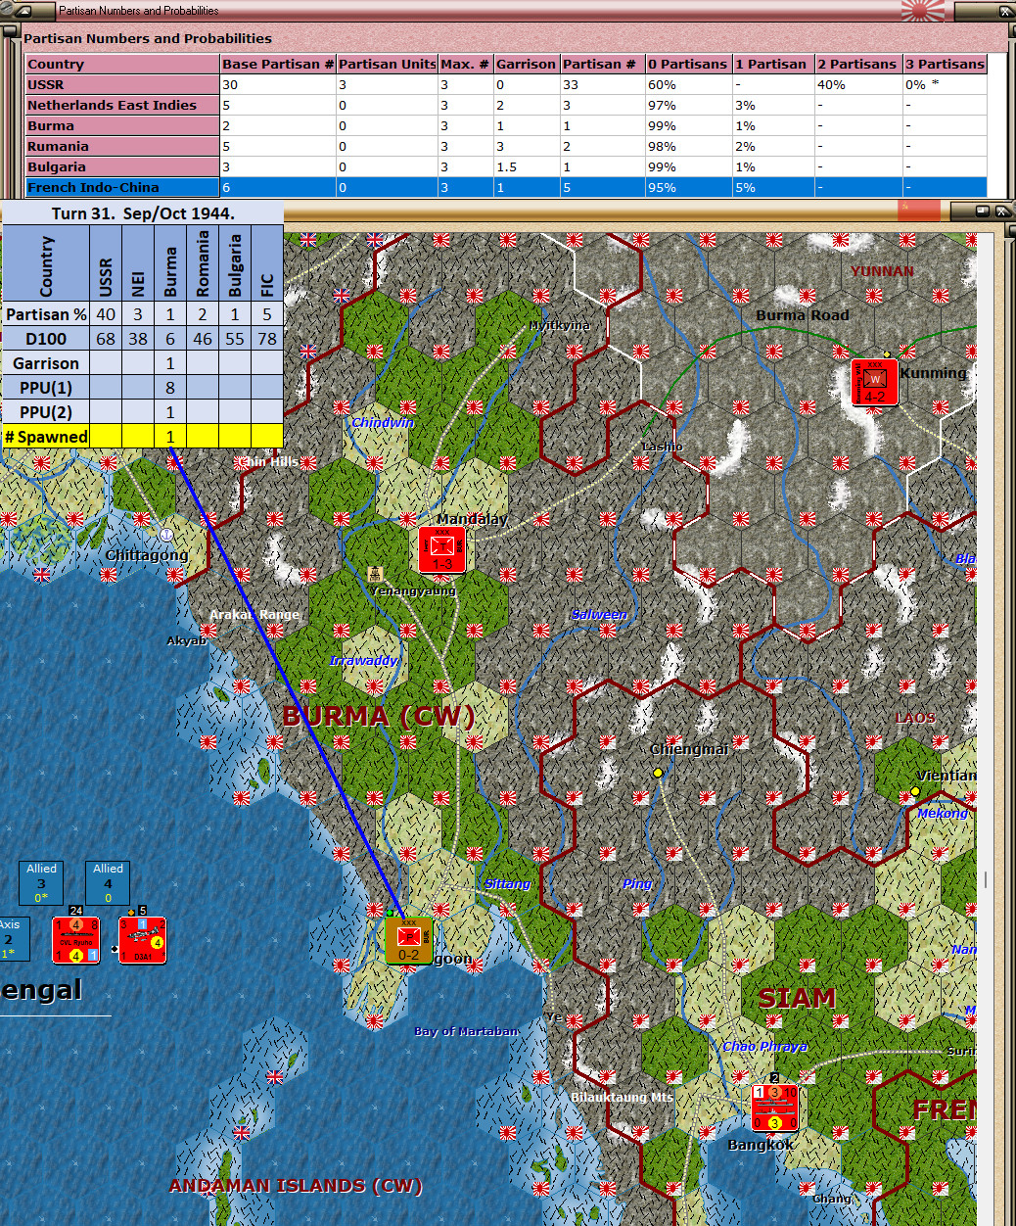Image resolution: width=1016 pixels, height=1226 pixels.
Task: Click USSR's 33 partisan number cell
Action: point(602,84)
